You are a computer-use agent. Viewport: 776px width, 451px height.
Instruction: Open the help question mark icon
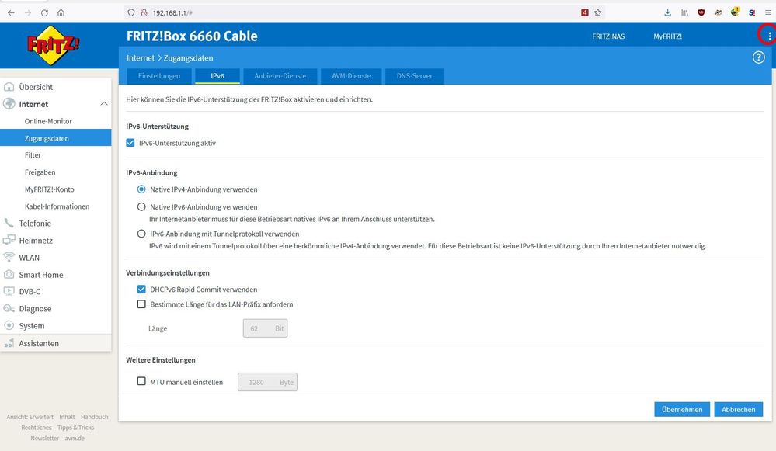tap(758, 57)
